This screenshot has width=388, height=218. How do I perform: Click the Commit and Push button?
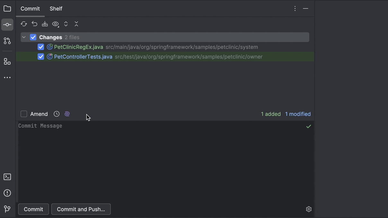81,209
